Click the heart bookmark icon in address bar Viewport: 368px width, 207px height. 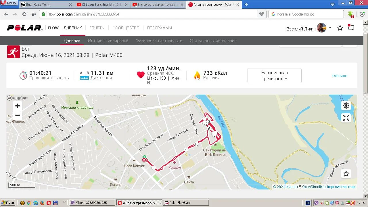click(261, 14)
